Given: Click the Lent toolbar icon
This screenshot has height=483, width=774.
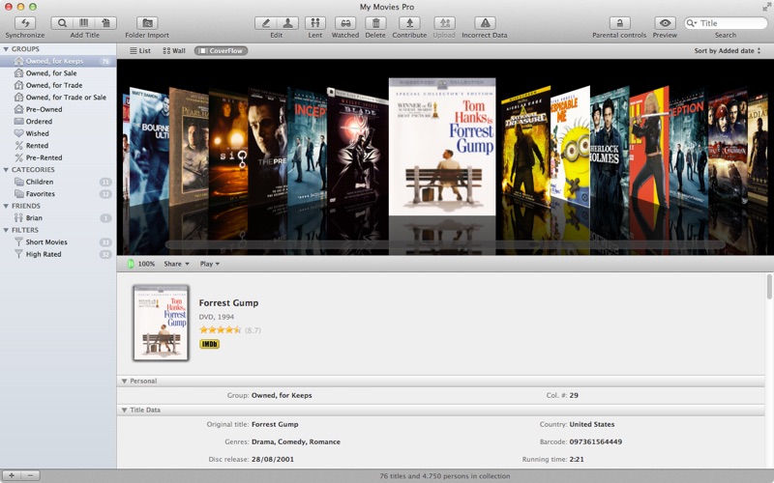Looking at the screenshot, I should 315,22.
